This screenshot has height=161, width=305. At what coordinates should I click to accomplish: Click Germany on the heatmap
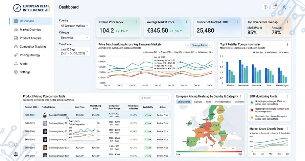[x=208, y=126]
